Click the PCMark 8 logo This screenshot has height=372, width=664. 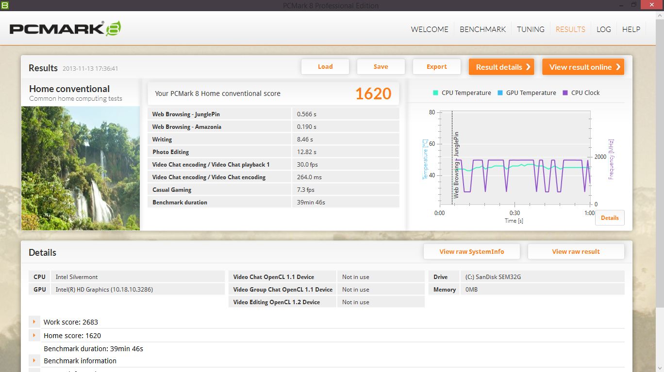click(x=65, y=29)
